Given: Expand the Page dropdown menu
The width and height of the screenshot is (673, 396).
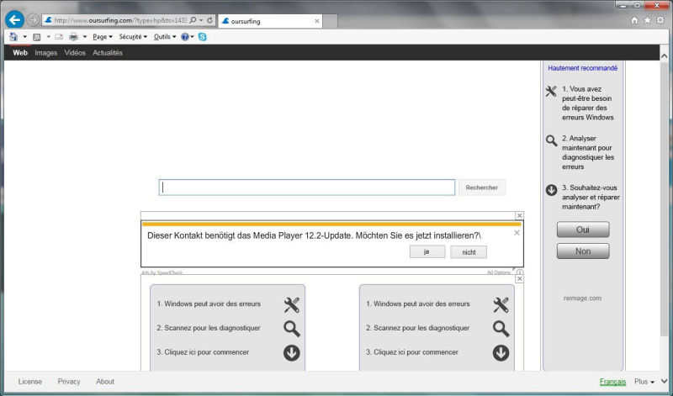Looking at the screenshot, I should (103, 37).
